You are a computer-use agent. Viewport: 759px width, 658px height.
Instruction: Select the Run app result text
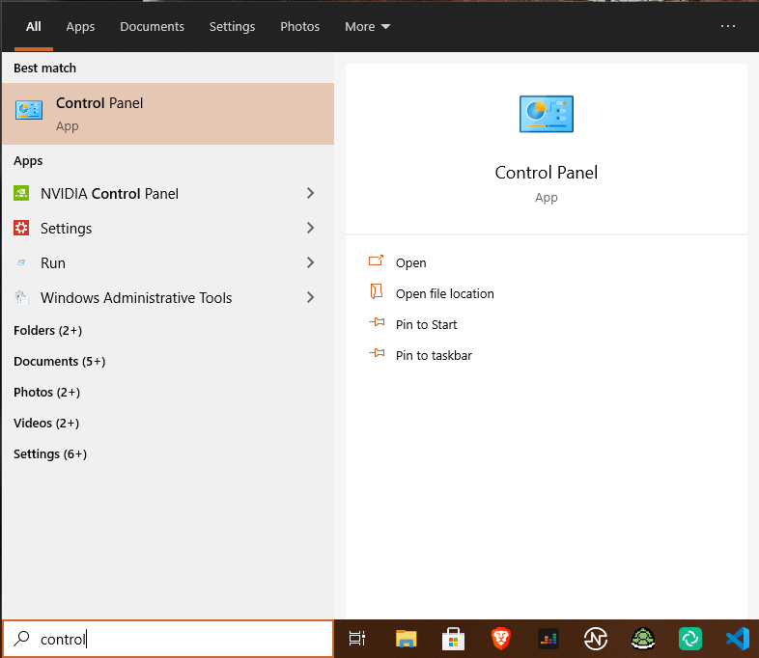point(53,263)
